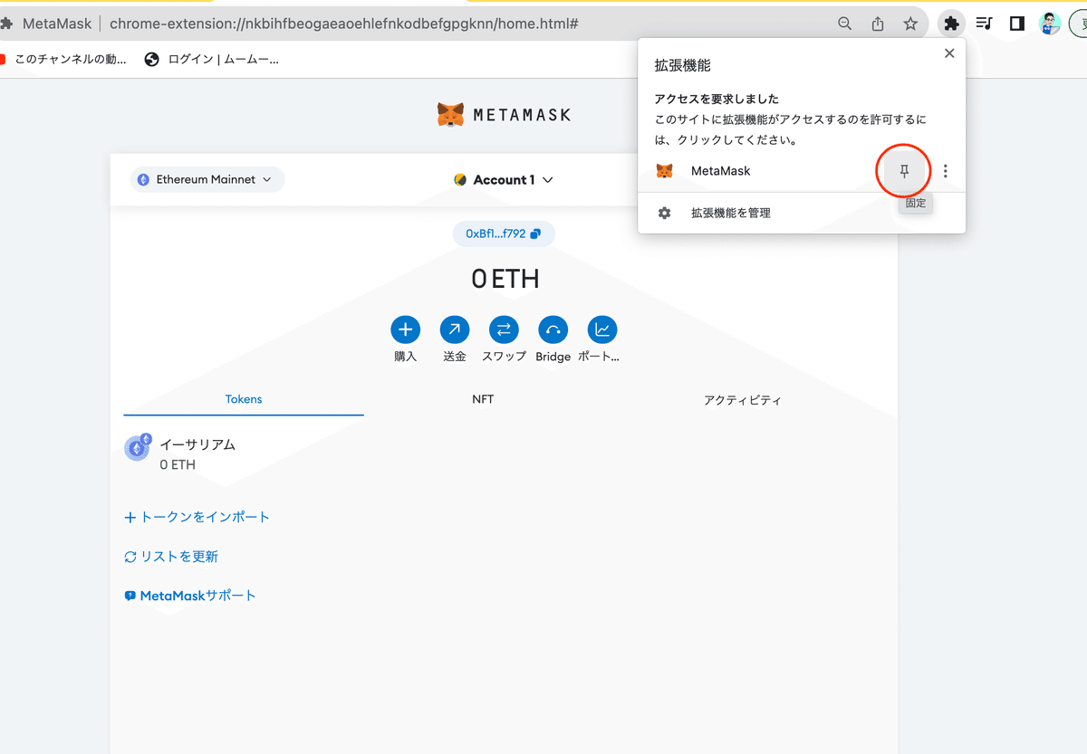Click the browser zoom magnifier icon
Screen dimensions: 1087x754
pyautogui.click(x=845, y=24)
